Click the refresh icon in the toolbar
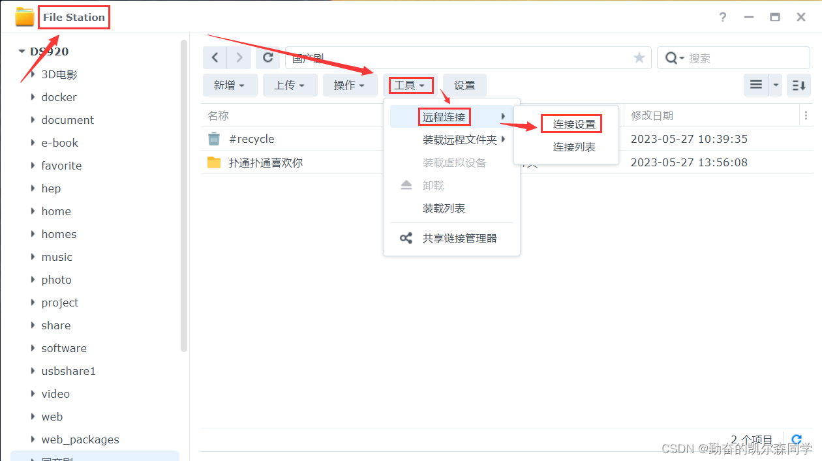 click(267, 57)
